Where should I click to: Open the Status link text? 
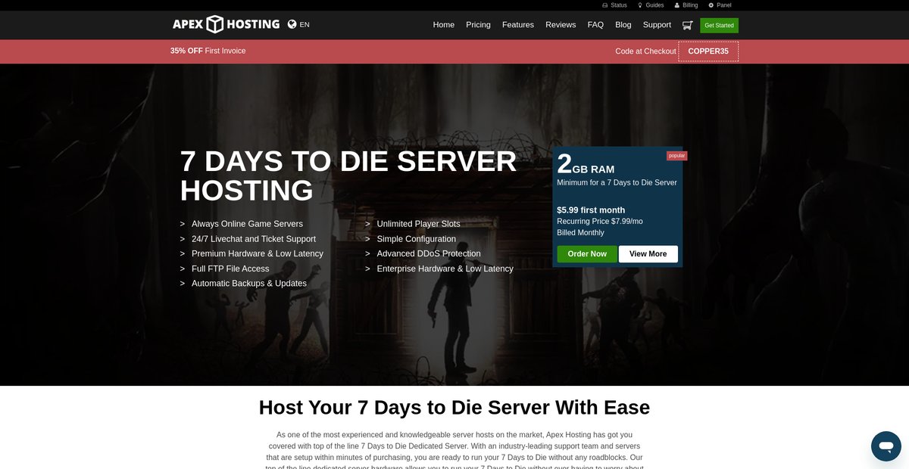619,5
